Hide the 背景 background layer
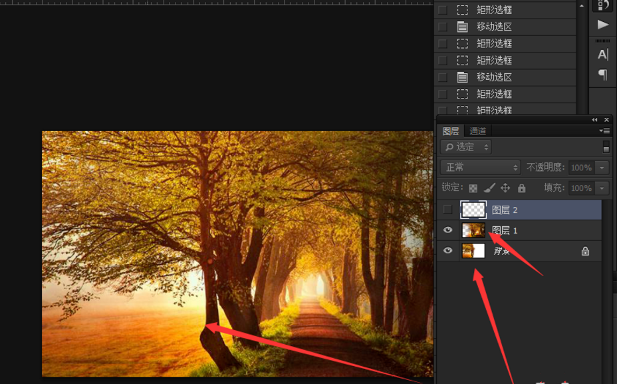Viewport: 617px width, 384px height. point(447,251)
